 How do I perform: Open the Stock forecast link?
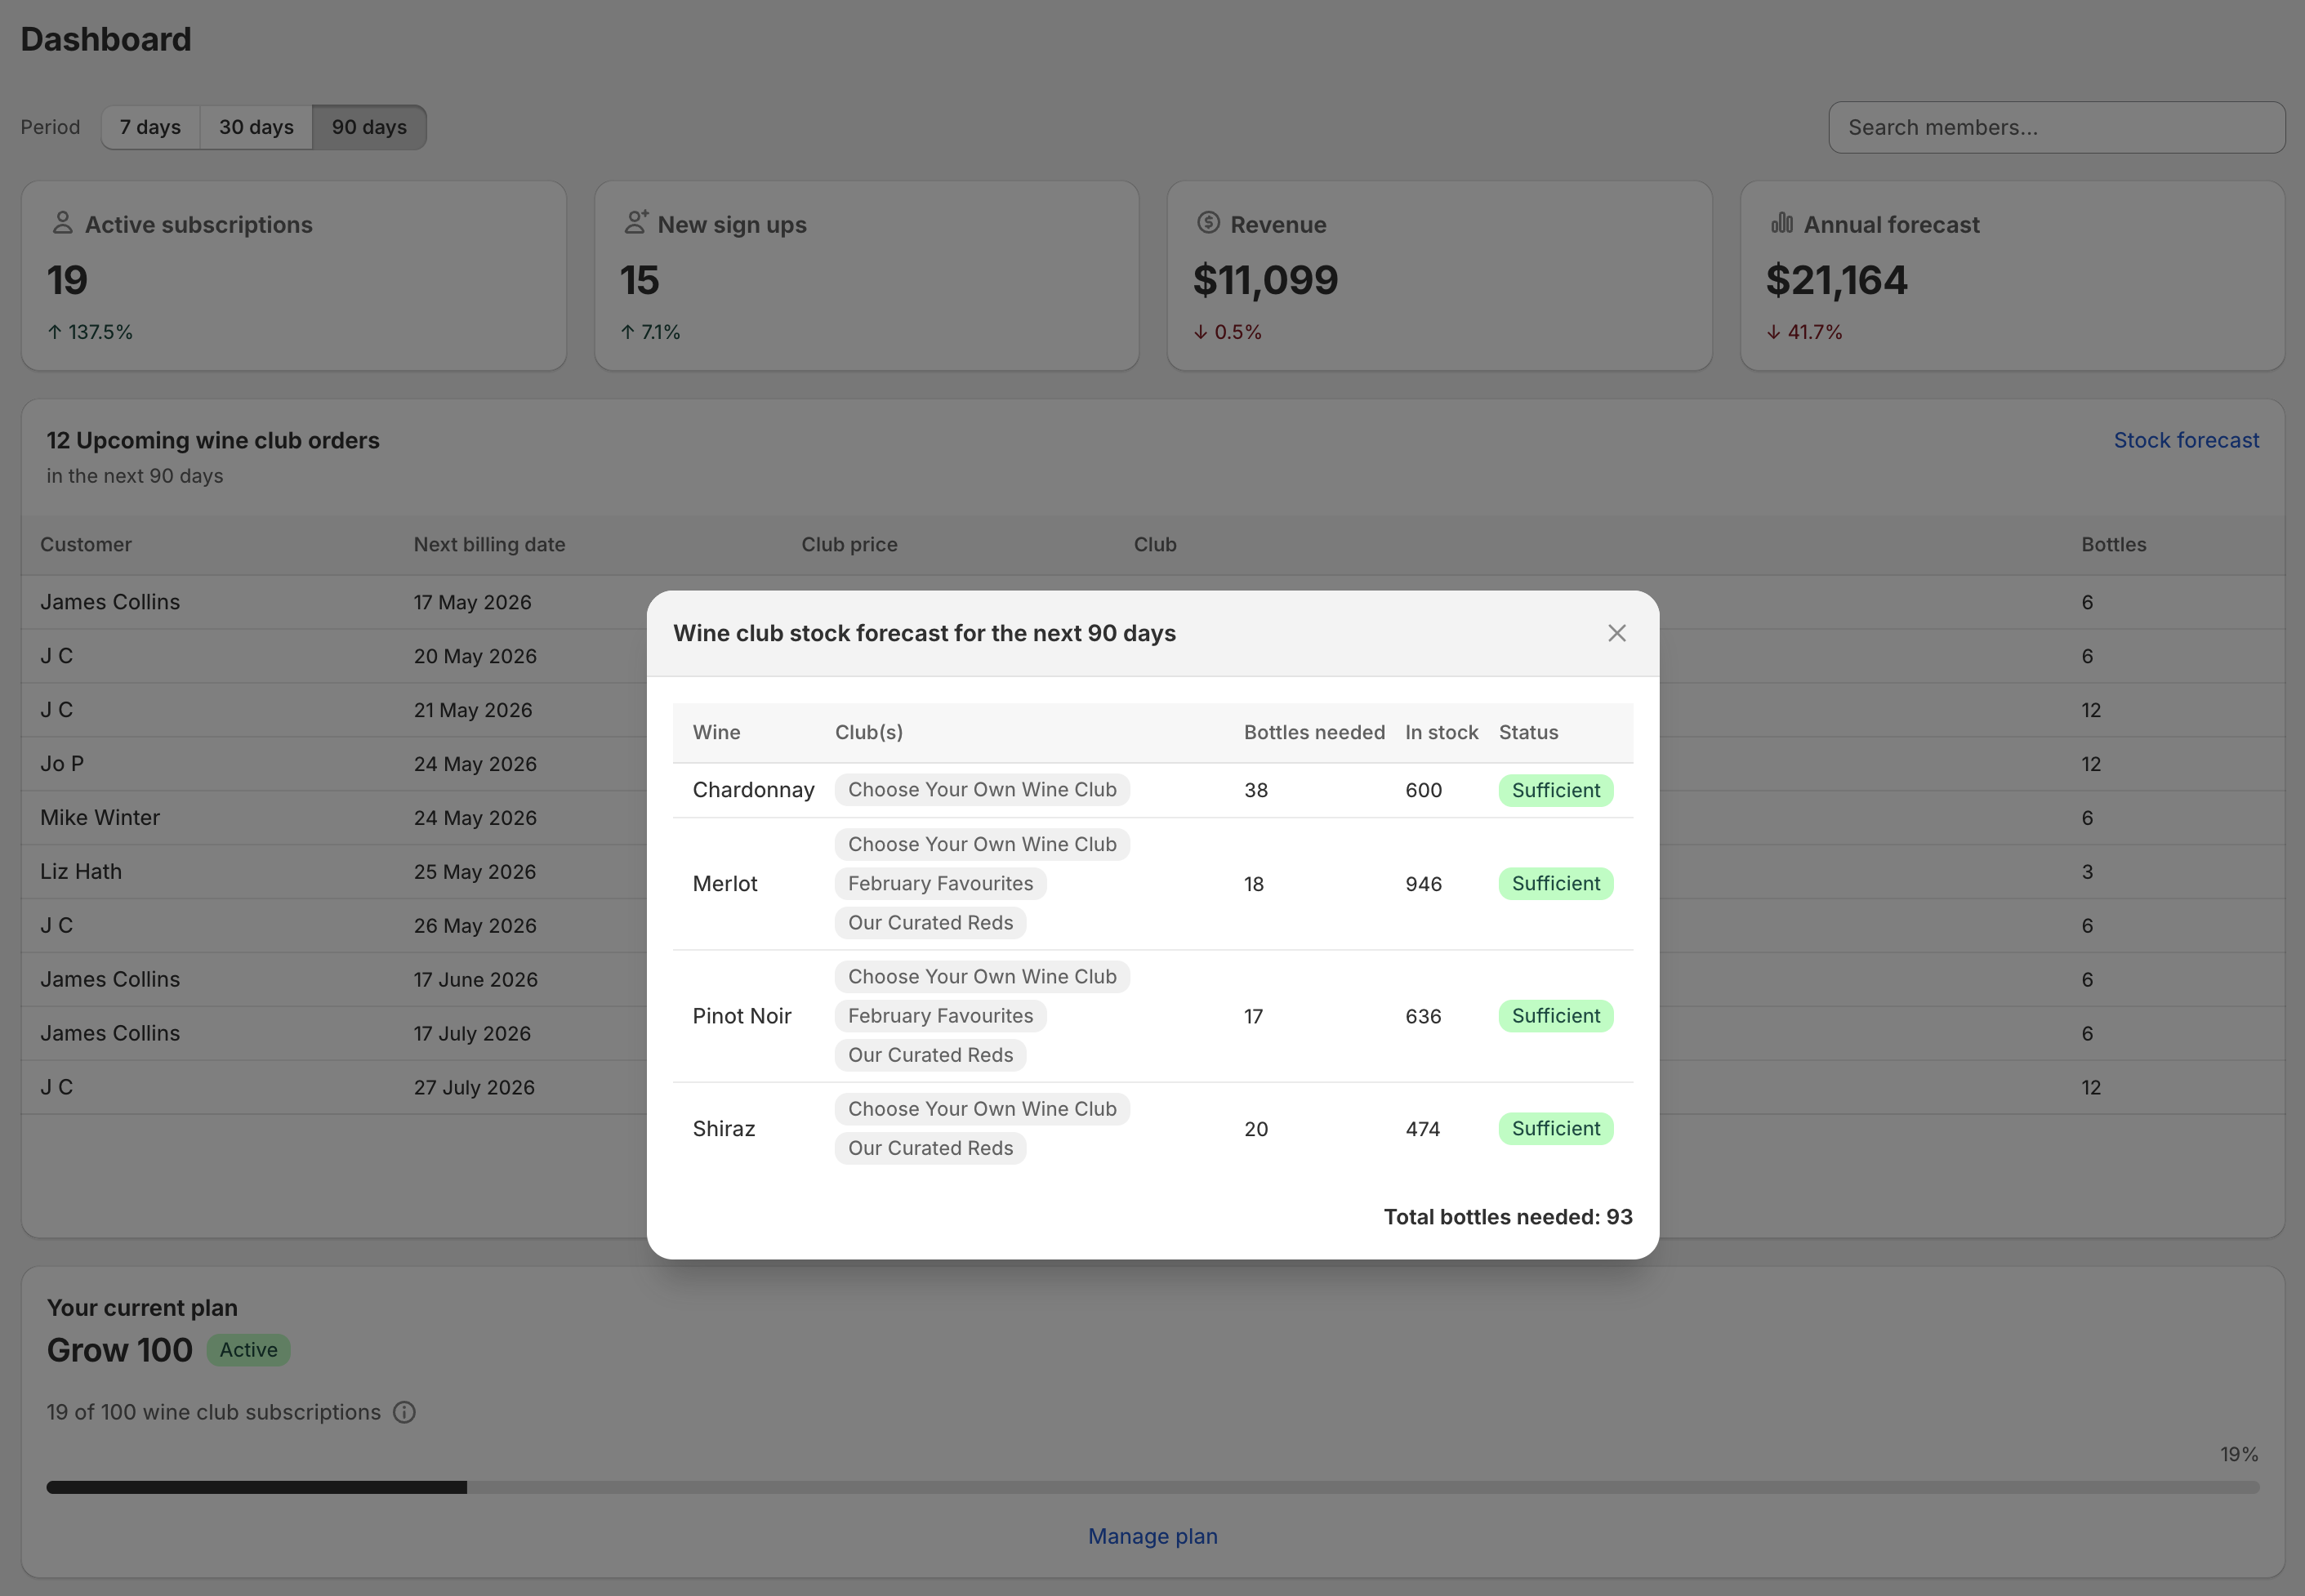click(2186, 440)
